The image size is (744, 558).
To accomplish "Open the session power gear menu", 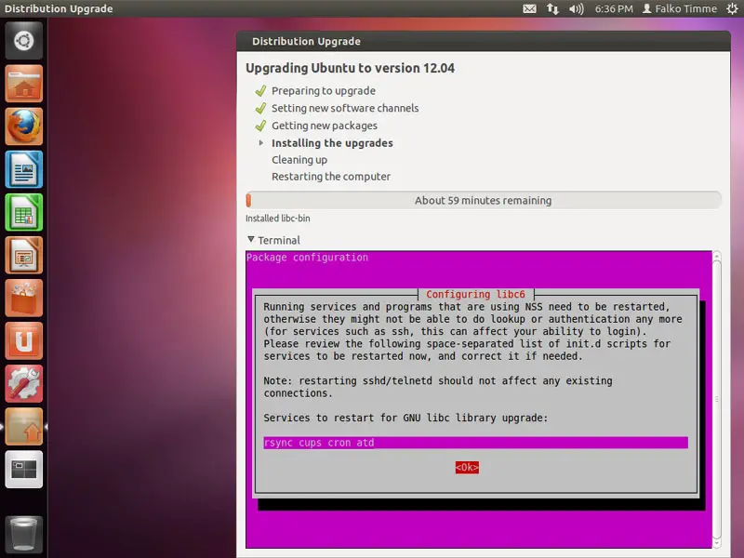I will click(x=732, y=8).
